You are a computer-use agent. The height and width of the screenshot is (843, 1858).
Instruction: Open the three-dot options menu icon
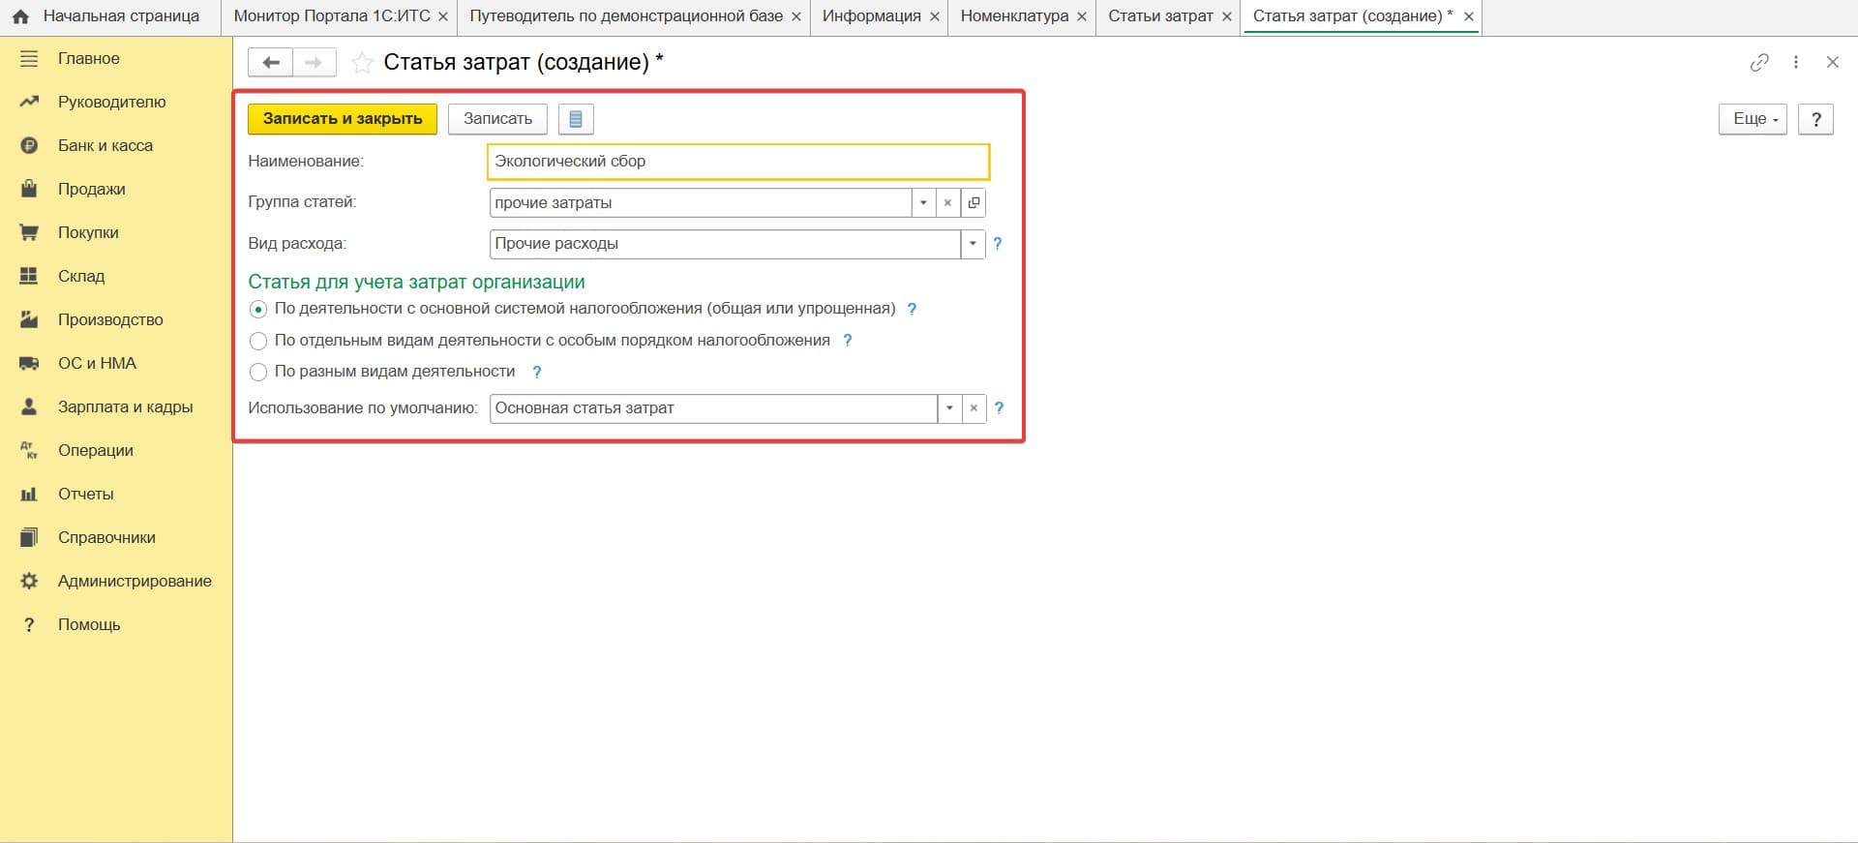point(1796,63)
